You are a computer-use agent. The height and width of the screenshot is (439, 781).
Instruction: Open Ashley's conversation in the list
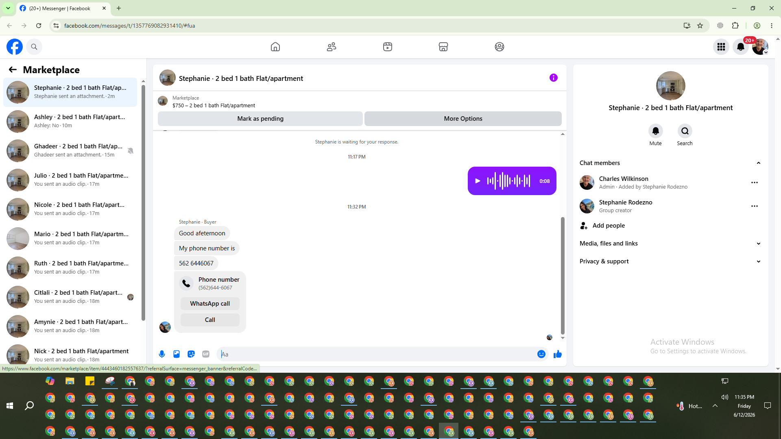70,121
